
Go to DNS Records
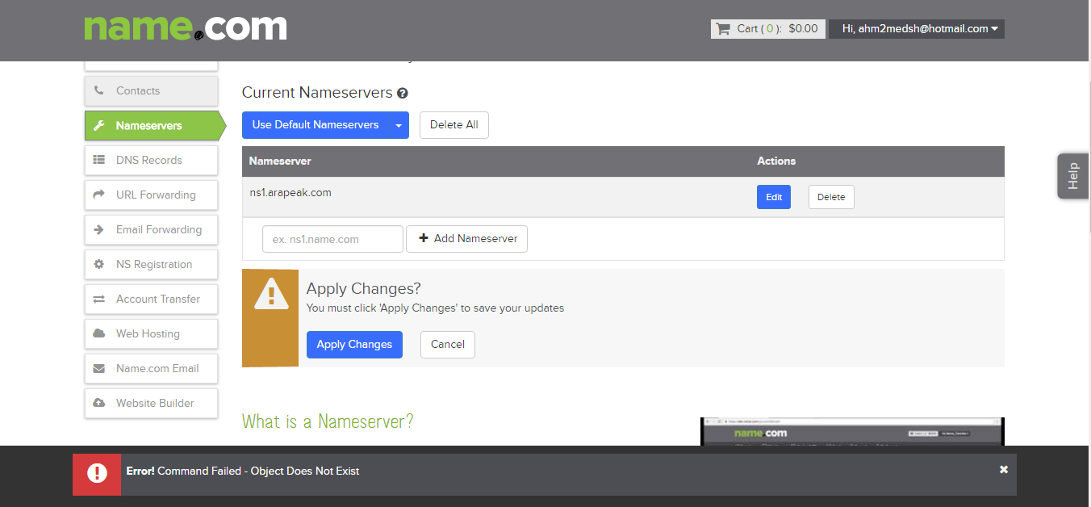pyautogui.click(x=151, y=160)
